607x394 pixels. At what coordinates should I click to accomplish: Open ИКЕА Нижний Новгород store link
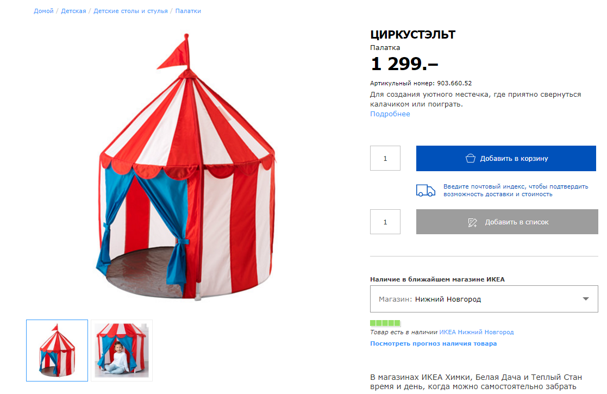(476, 332)
